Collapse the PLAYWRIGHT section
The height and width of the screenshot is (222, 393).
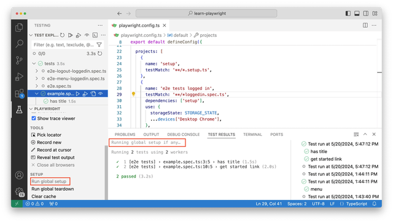pos(31,109)
